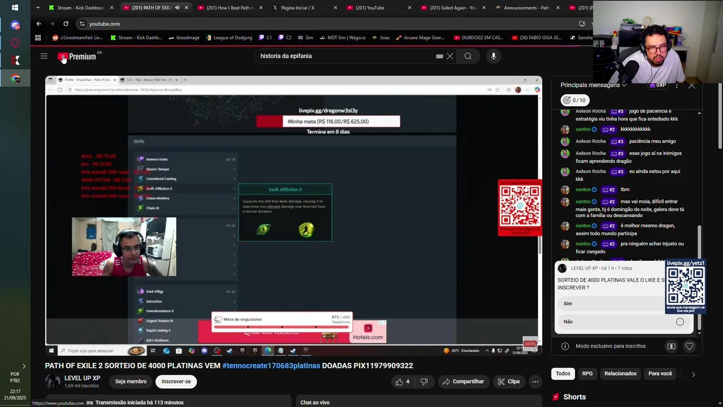Open the MDT Sim | Wago.io bookmark
Image resolution: width=723 pixels, height=407 pixels.
342,38
